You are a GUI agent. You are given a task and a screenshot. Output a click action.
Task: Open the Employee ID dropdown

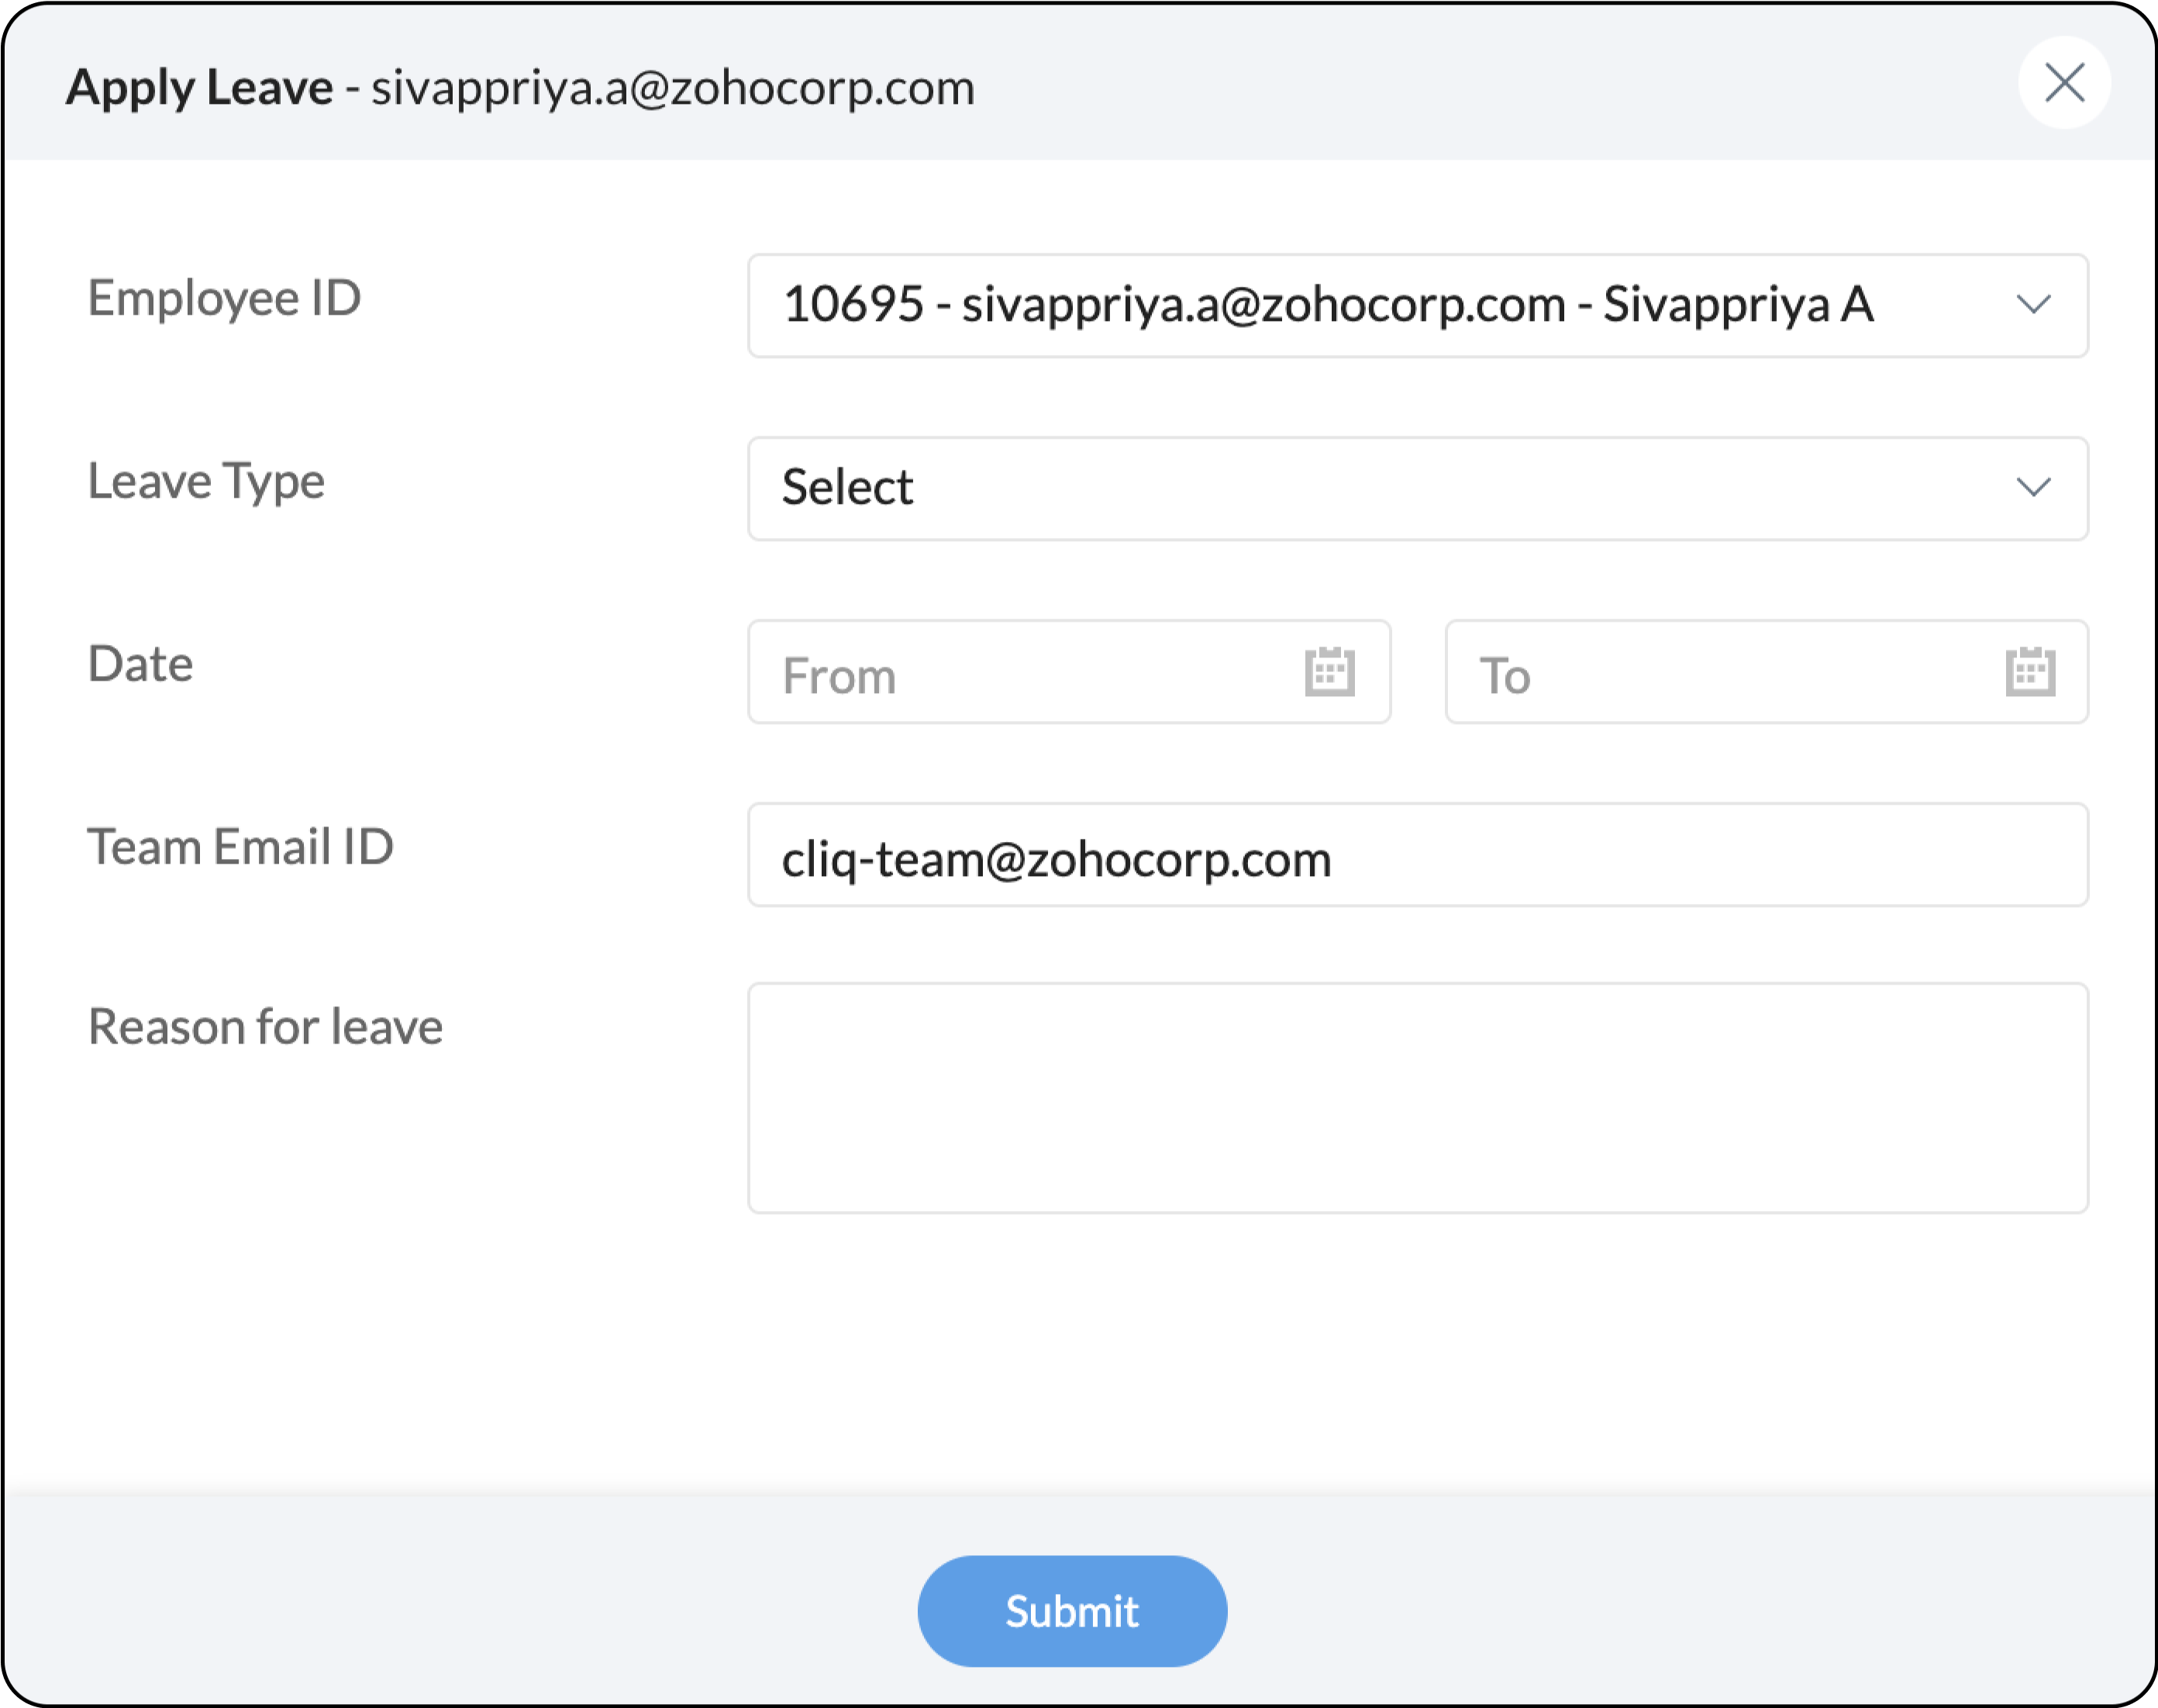pos(1417,305)
